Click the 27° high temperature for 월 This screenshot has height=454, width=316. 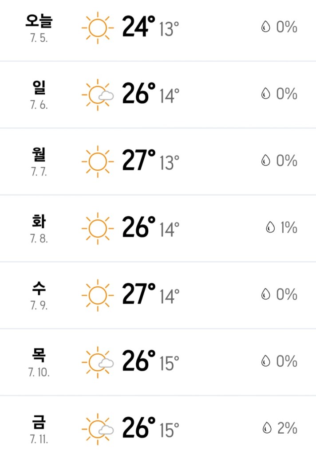[x=138, y=161]
